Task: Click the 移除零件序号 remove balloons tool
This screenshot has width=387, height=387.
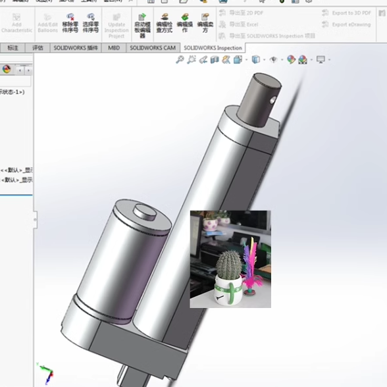Action: 70,24
